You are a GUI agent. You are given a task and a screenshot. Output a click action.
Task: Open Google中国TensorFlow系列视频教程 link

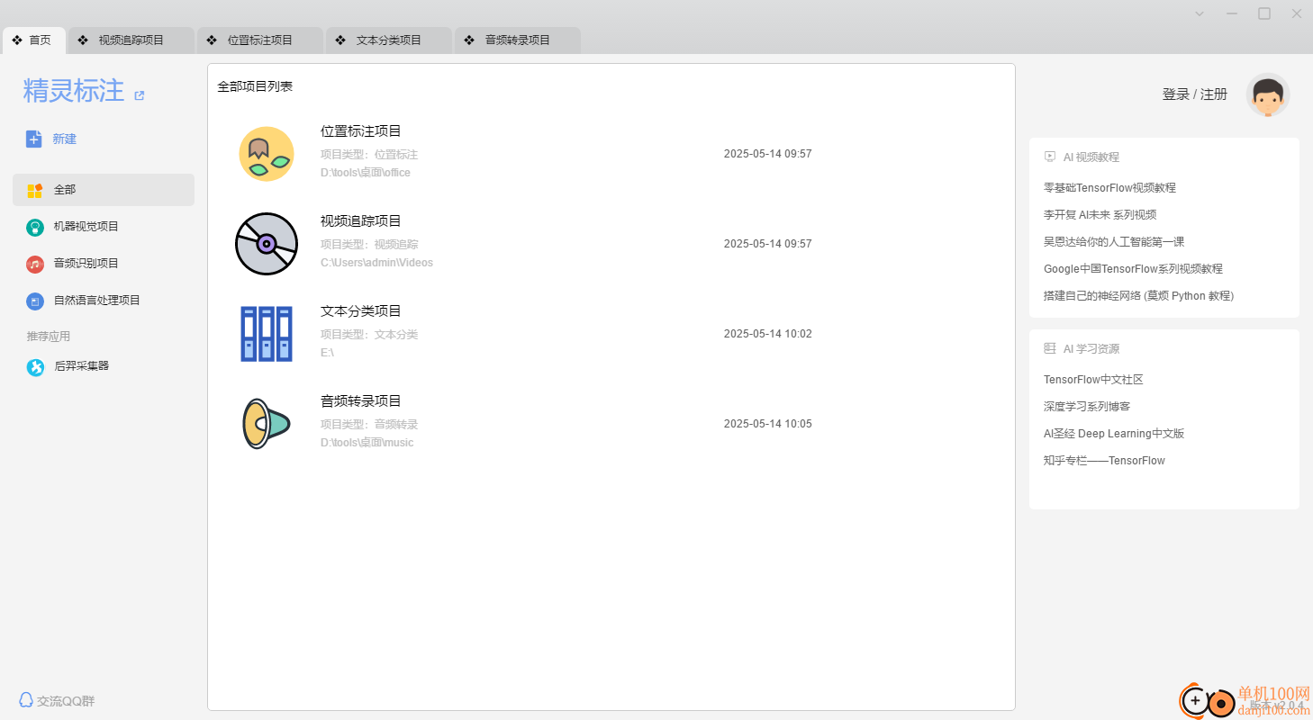point(1133,269)
